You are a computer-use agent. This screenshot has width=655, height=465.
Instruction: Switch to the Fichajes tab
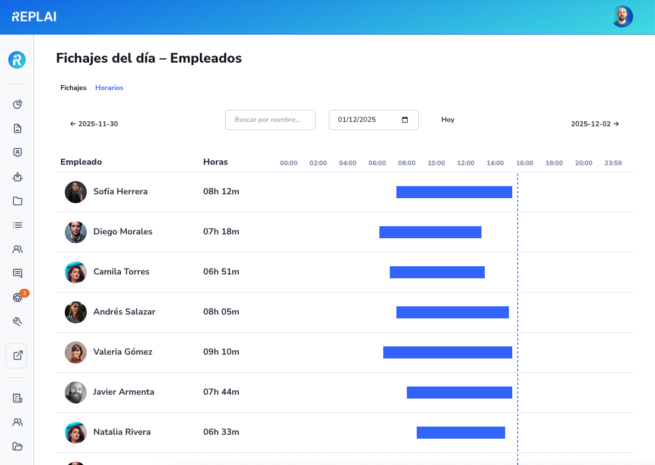tap(73, 88)
